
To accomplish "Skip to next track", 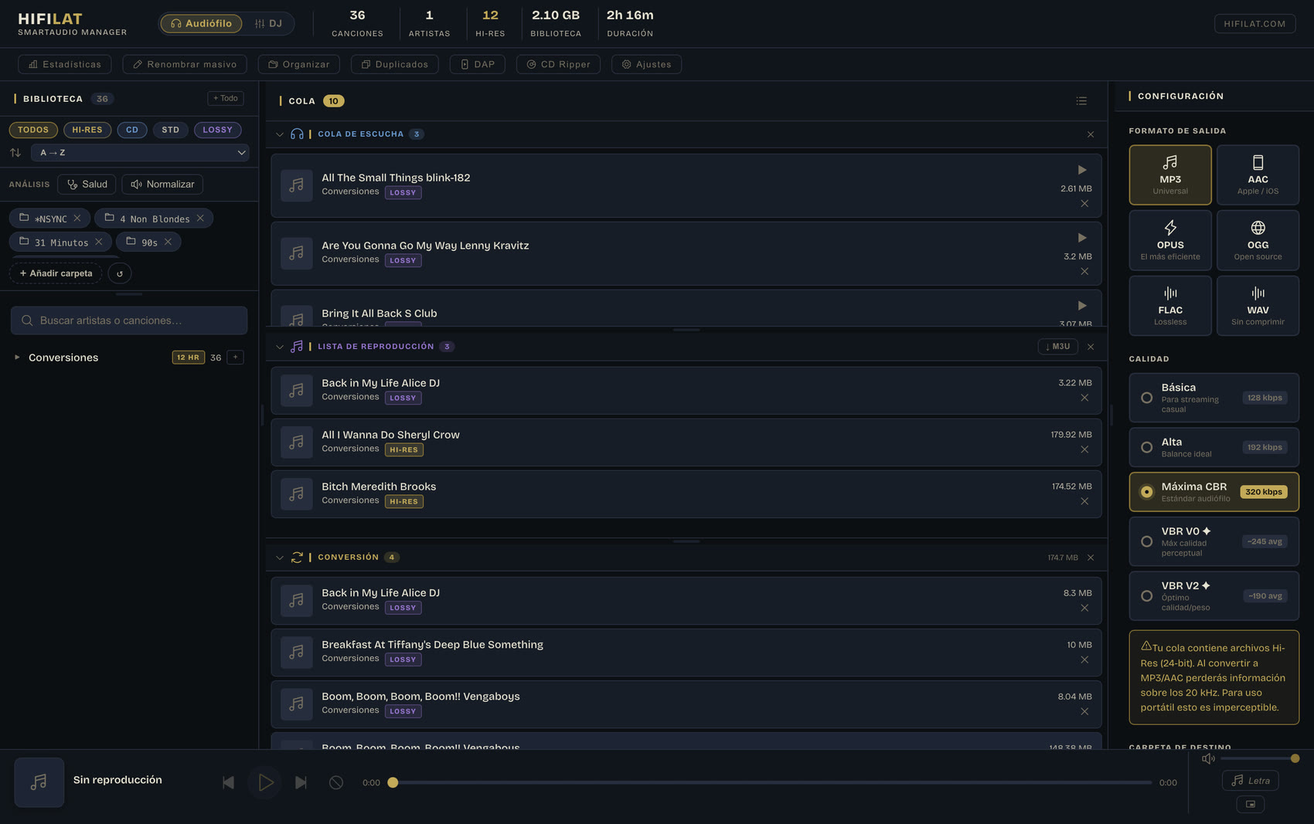I will [301, 782].
